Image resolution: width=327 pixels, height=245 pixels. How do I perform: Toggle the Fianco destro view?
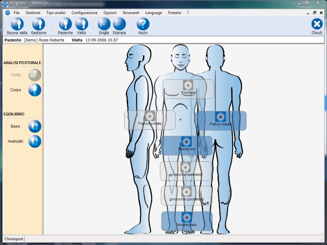tap(221, 120)
